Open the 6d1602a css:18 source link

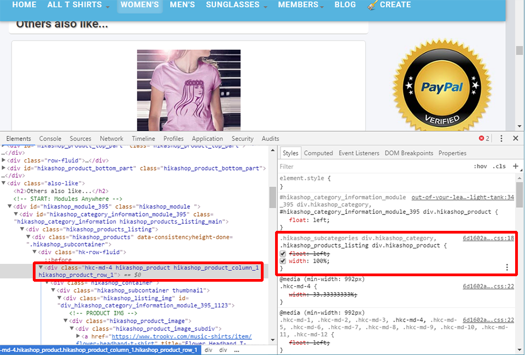pos(488,238)
